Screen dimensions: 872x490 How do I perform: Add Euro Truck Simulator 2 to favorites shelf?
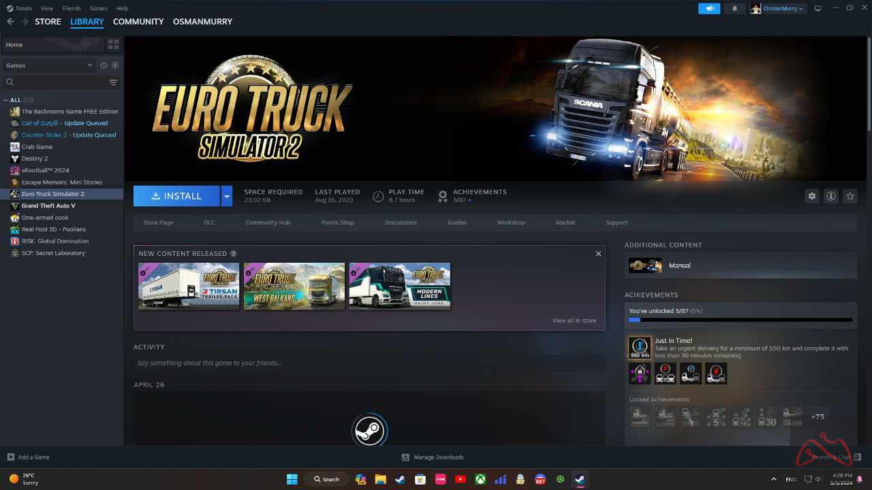point(850,196)
